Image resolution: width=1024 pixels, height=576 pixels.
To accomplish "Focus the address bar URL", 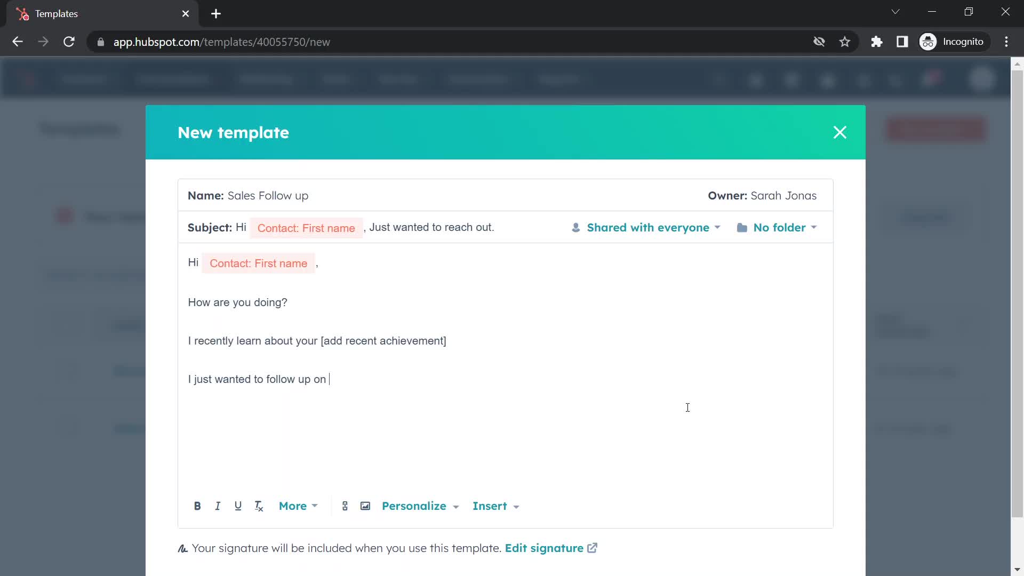I will [221, 42].
